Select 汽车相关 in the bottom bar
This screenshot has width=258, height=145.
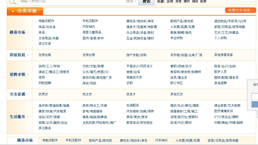click(x=161, y=140)
